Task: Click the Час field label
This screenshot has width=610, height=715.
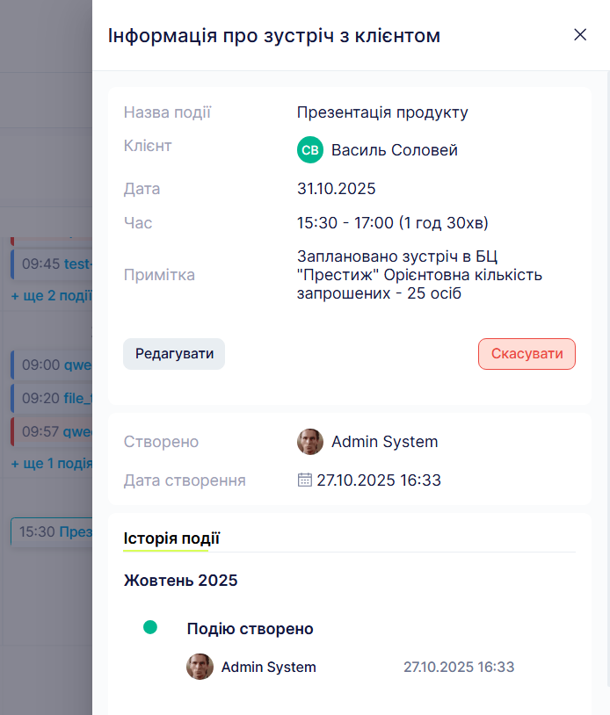Action: [x=138, y=222]
